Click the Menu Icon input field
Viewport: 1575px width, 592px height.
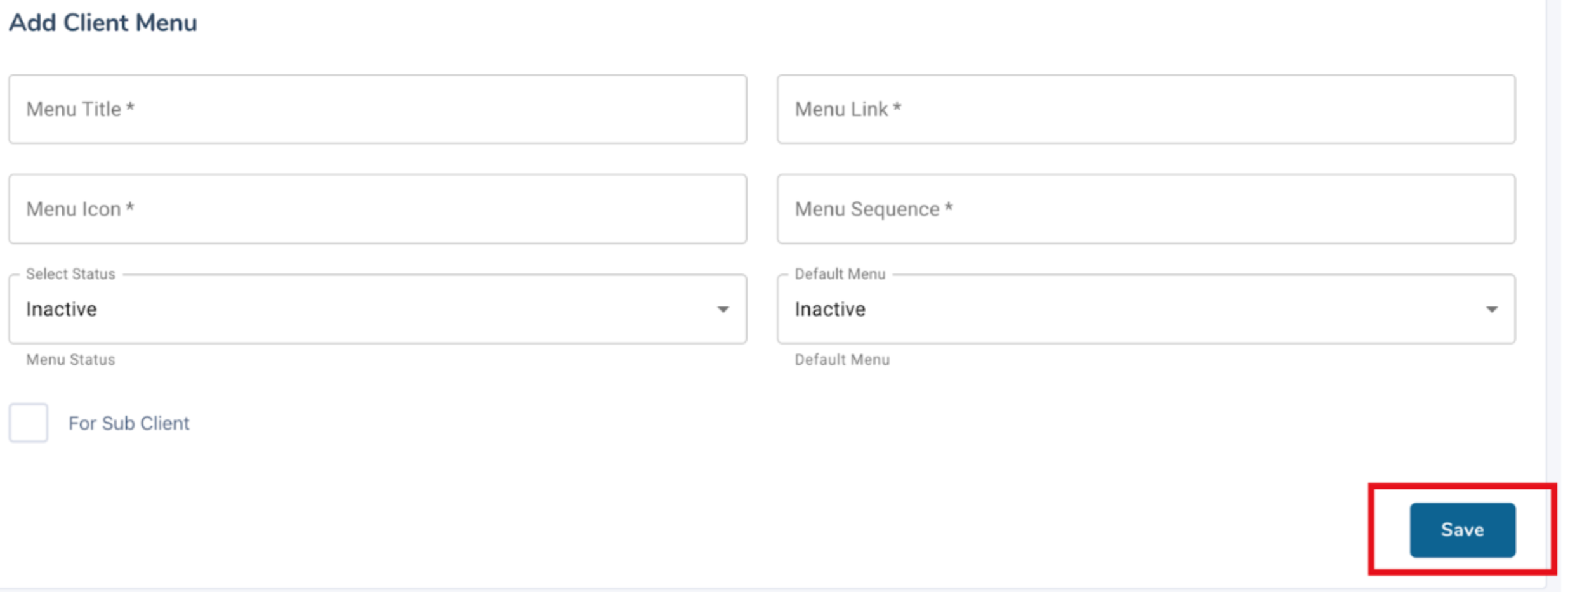click(378, 209)
